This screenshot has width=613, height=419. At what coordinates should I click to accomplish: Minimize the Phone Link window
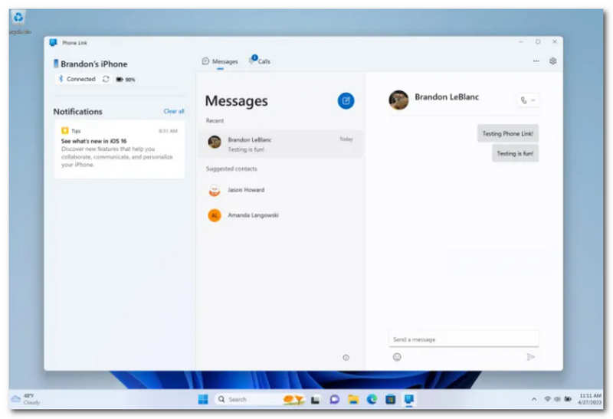[x=521, y=41]
